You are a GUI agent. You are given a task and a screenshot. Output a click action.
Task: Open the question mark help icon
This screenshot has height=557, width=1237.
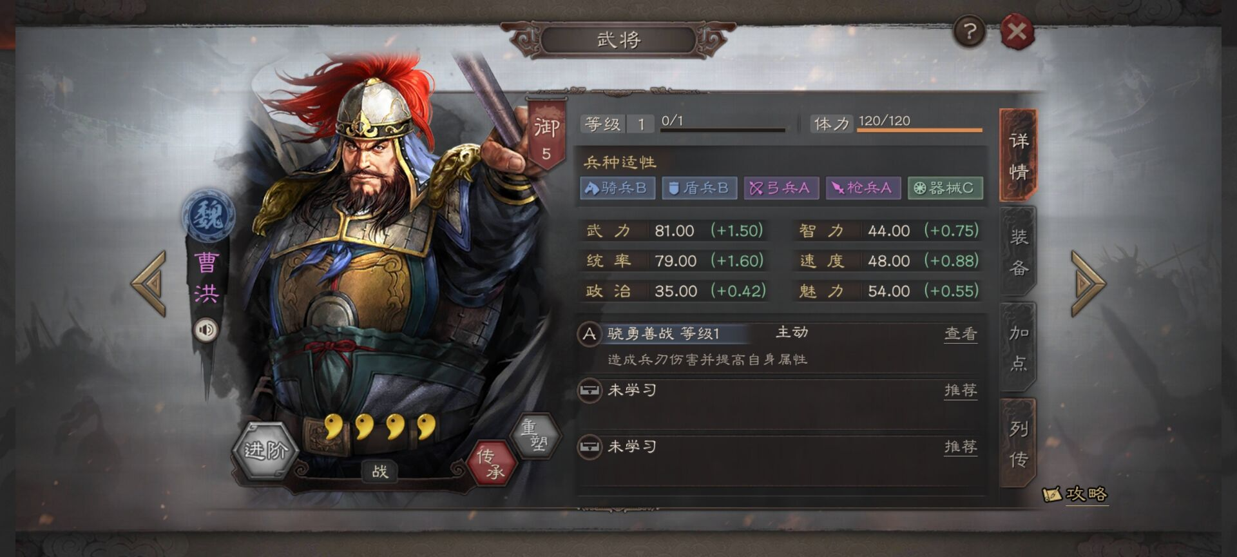pos(970,31)
